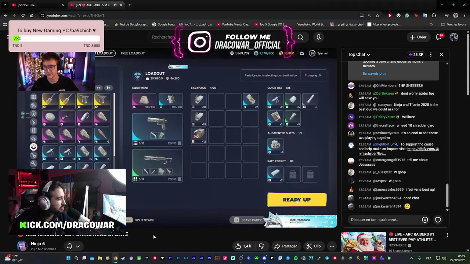Open the Test de Dactylograp... bookmark

click(131, 25)
